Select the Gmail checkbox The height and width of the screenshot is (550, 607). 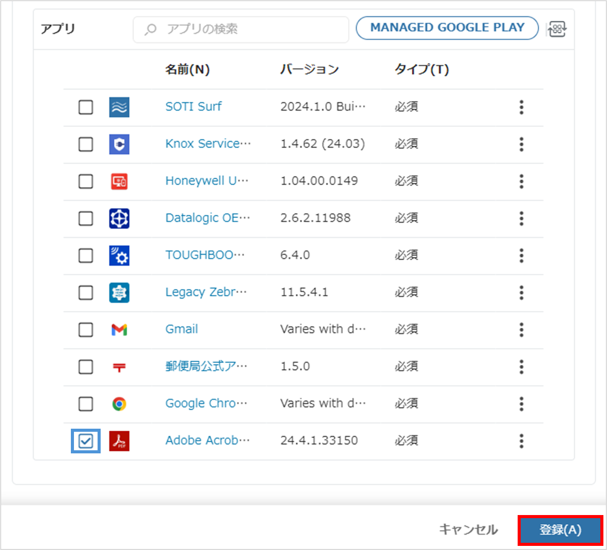[86, 330]
